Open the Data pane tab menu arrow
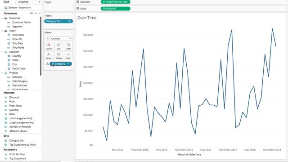 (40, 2)
